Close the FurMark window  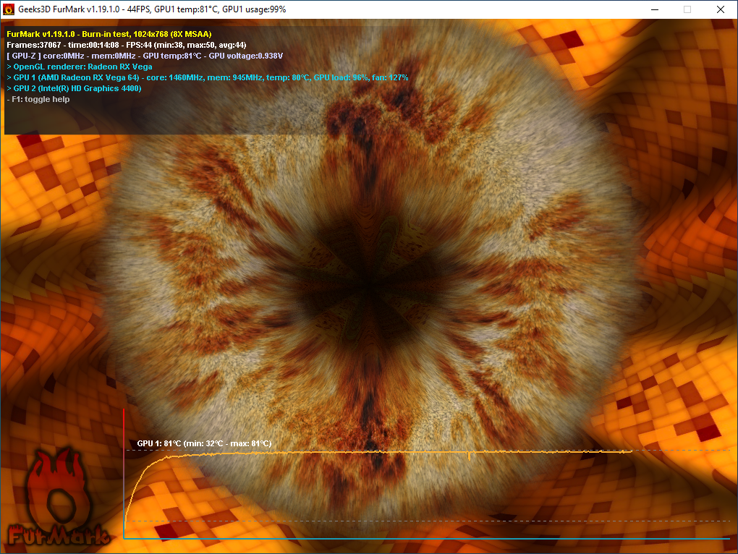[721, 9]
